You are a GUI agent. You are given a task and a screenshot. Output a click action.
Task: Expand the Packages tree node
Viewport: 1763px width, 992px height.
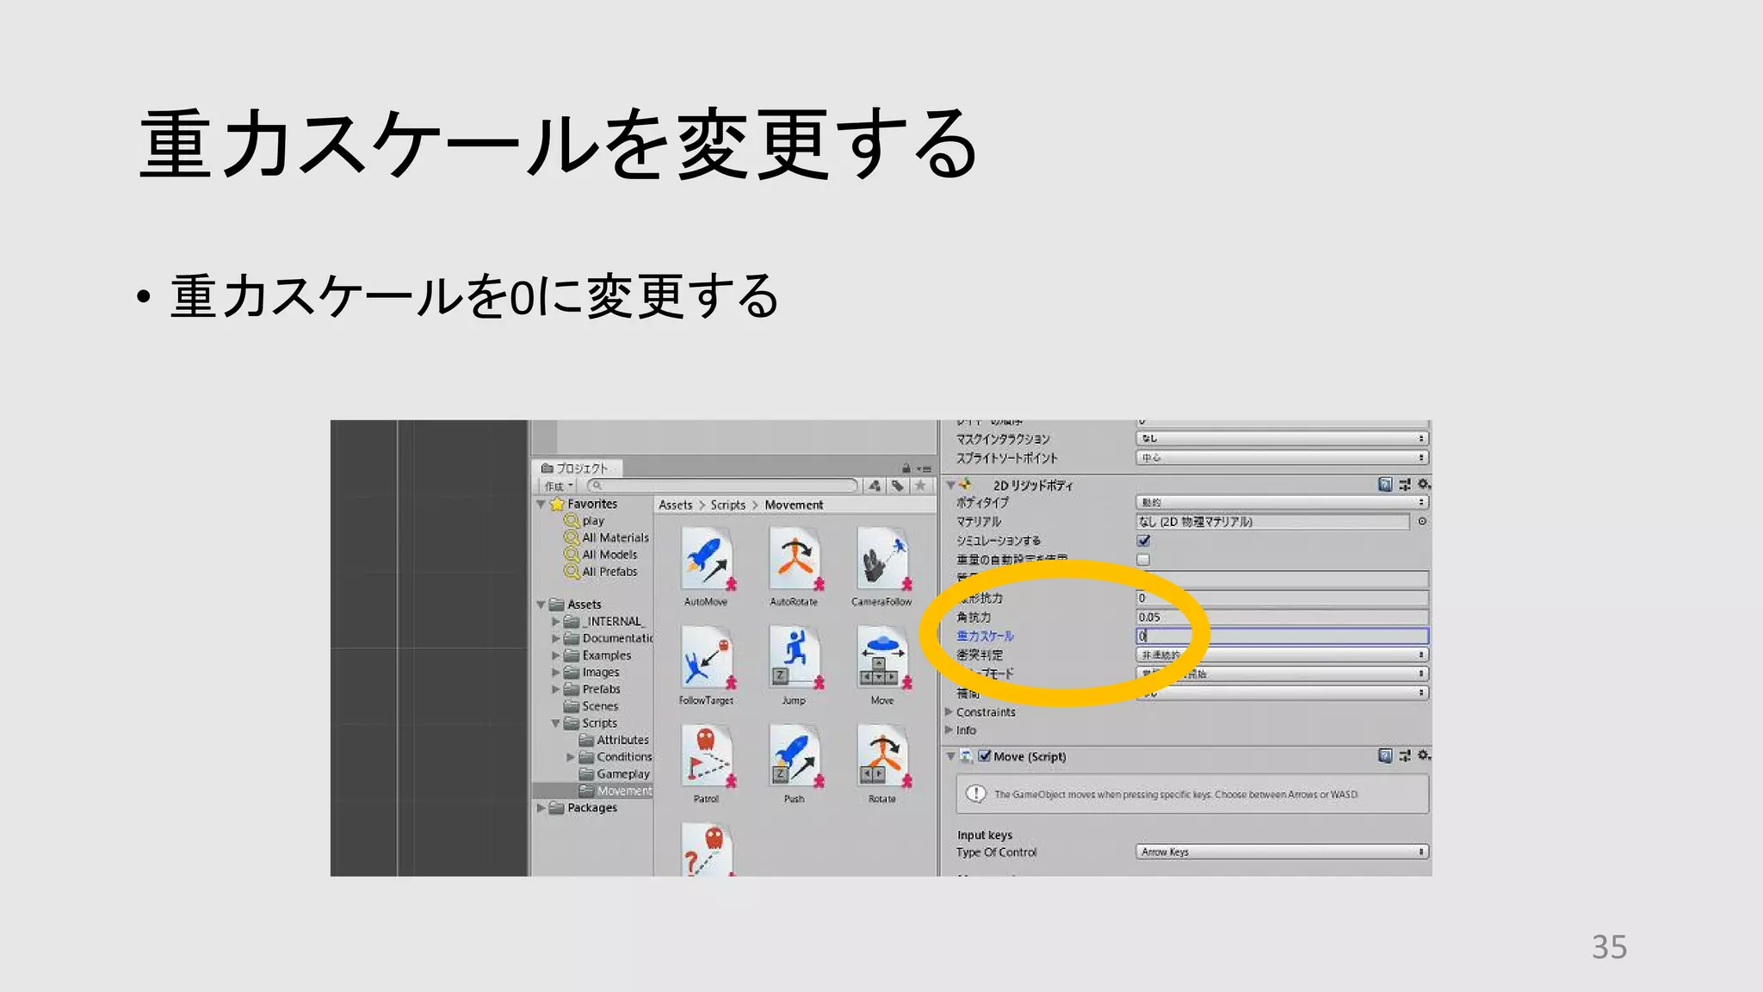(541, 808)
